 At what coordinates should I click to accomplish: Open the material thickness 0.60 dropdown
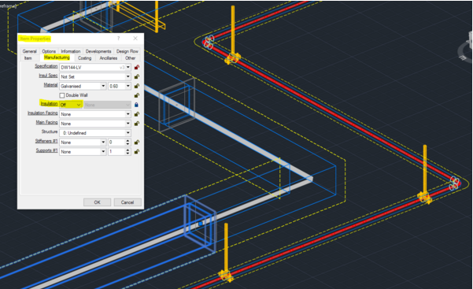[128, 86]
